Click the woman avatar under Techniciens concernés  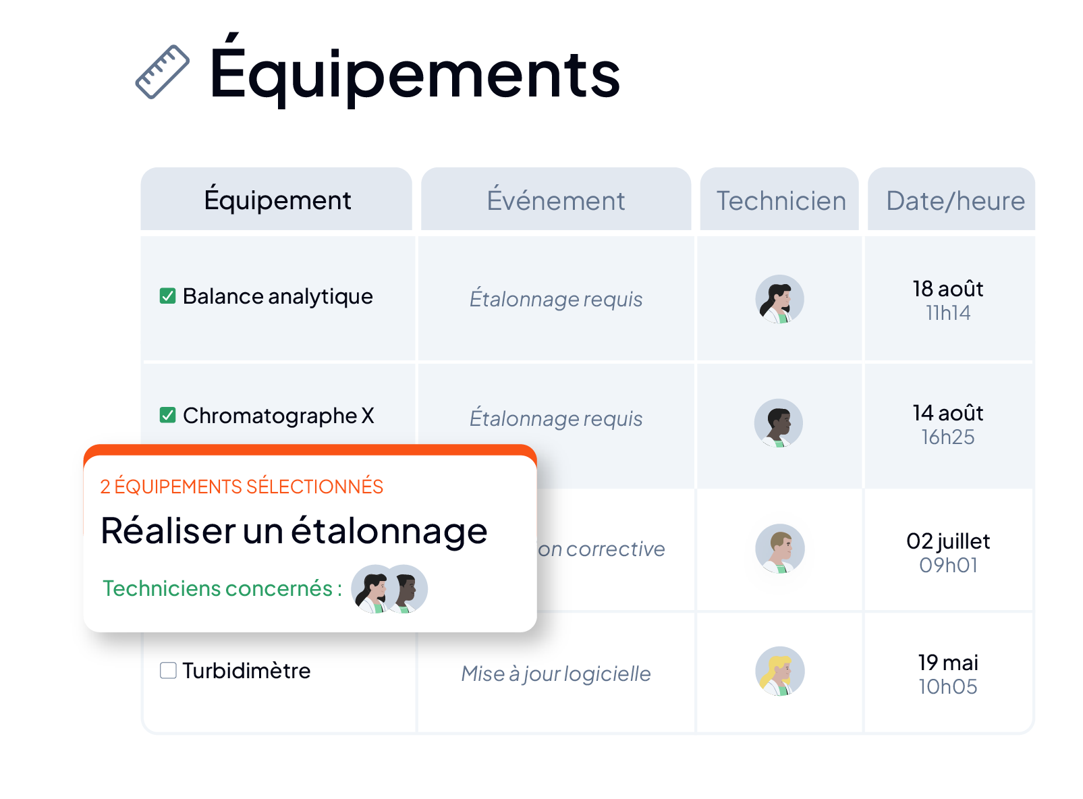[374, 589]
